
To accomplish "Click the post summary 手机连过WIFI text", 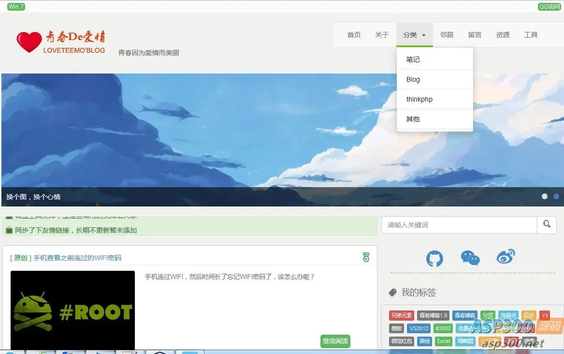I will (x=230, y=277).
